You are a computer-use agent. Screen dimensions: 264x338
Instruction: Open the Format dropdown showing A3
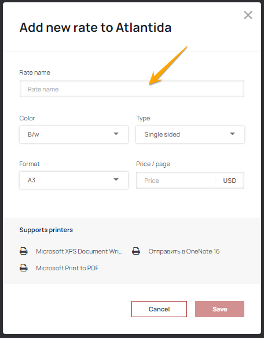74,180
